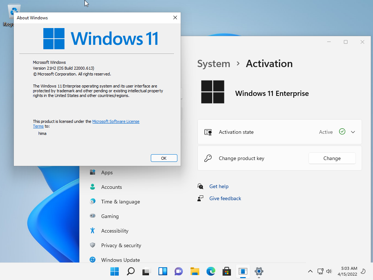Click licensed user name 'hima'

(x=42, y=133)
